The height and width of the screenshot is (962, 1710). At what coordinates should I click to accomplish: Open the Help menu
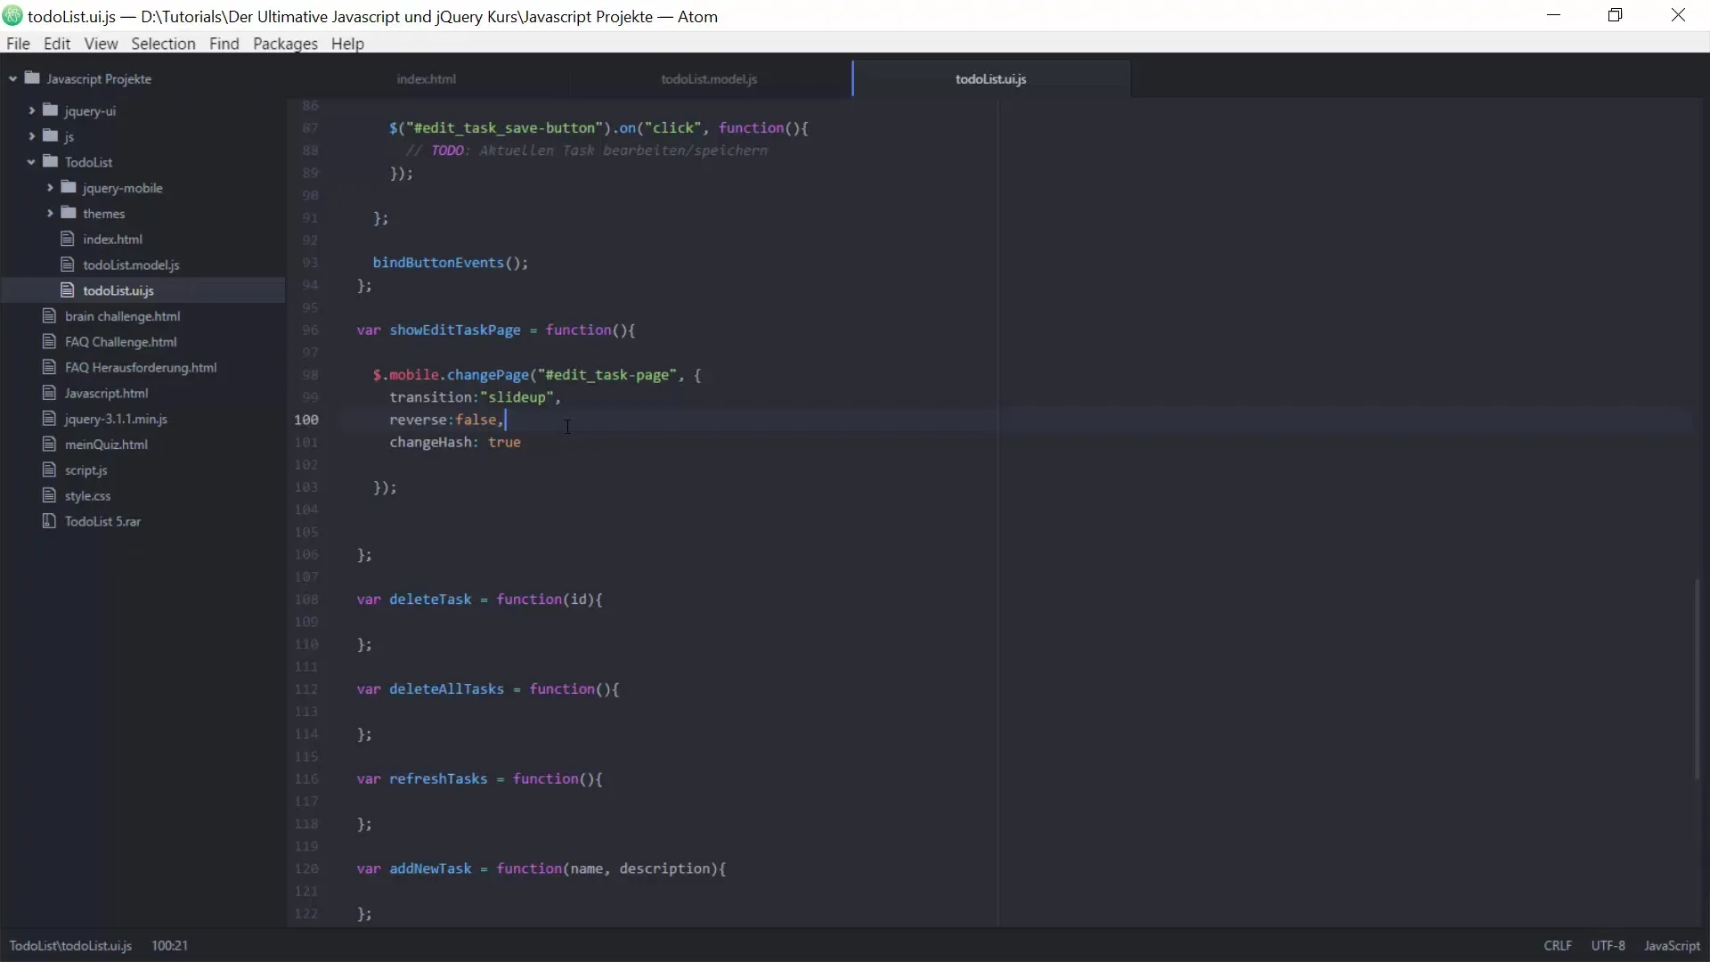click(347, 44)
